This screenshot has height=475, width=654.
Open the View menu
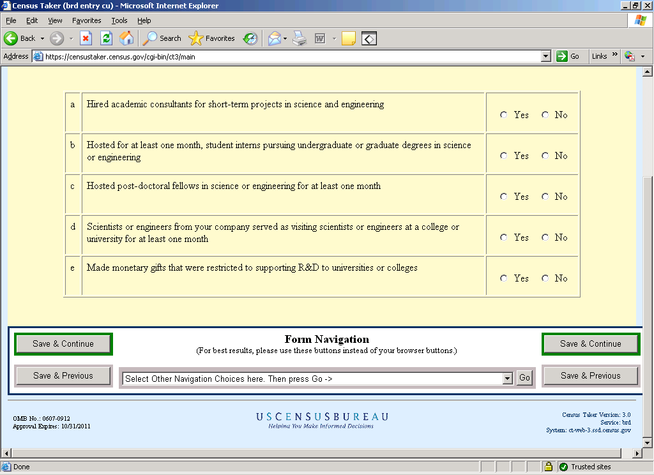55,20
